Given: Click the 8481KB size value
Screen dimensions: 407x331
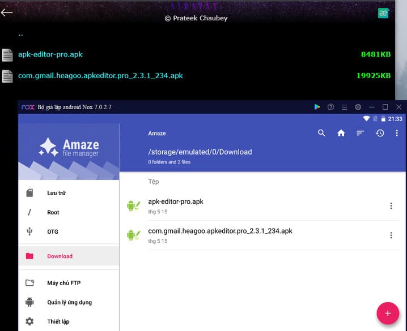Looking at the screenshot, I should 376,55.
